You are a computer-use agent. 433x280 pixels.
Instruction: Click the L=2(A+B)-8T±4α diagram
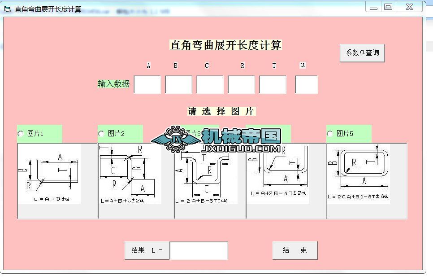tap(359, 174)
